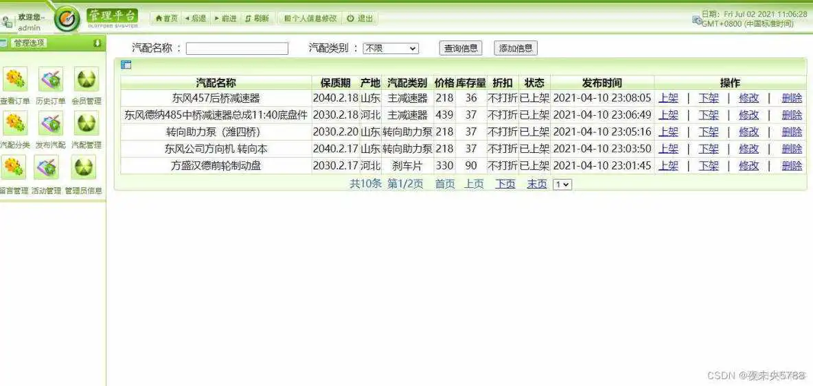The height and width of the screenshot is (386, 813).
Task: Click 共10条 total count text
Action: (x=365, y=184)
